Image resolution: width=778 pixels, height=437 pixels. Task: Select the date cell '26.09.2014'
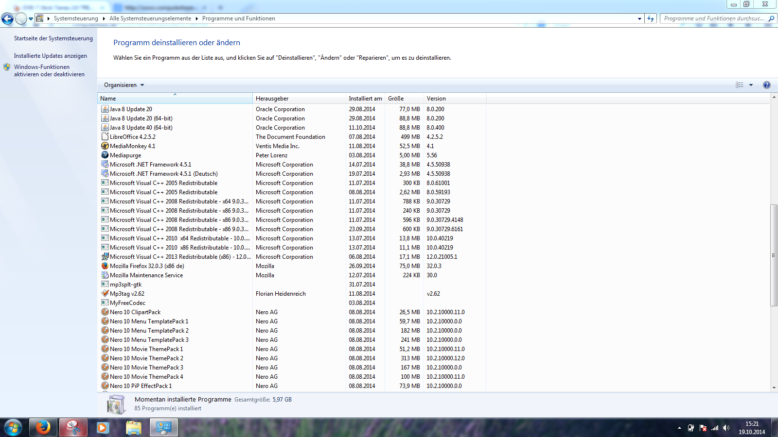362,266
